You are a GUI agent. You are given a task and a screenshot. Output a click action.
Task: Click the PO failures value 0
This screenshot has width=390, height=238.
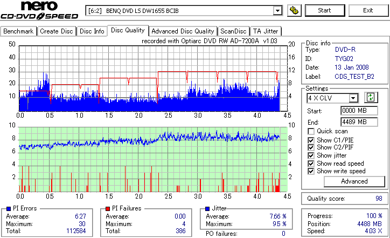point(283,234)
